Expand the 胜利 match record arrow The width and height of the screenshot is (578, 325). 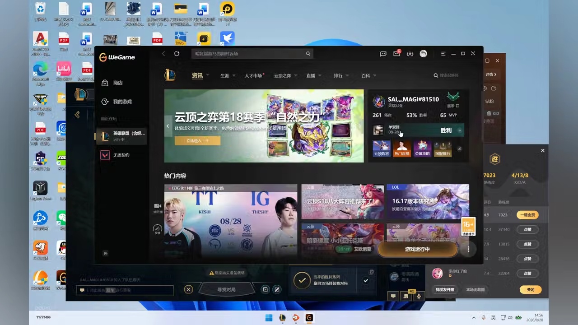coord(460,130)
